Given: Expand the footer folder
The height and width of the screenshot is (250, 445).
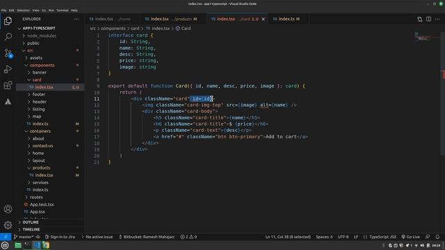Looking at the screenshot, I should point(50,94).
